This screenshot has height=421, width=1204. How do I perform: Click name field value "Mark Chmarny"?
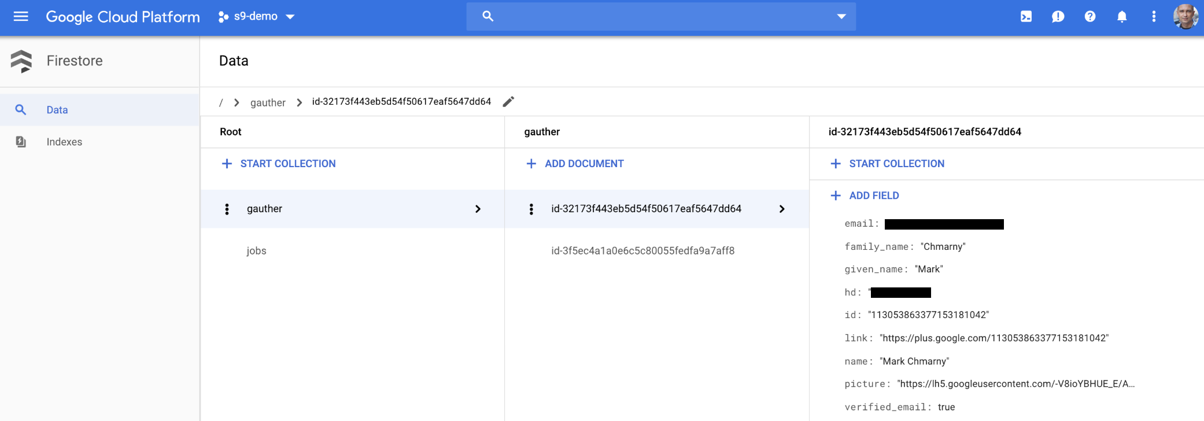(914, 361)
